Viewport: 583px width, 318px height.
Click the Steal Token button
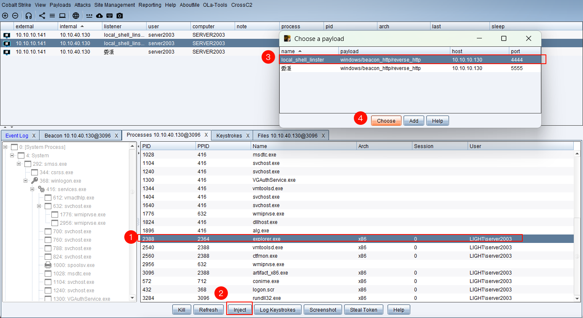[x=364, y=310]
